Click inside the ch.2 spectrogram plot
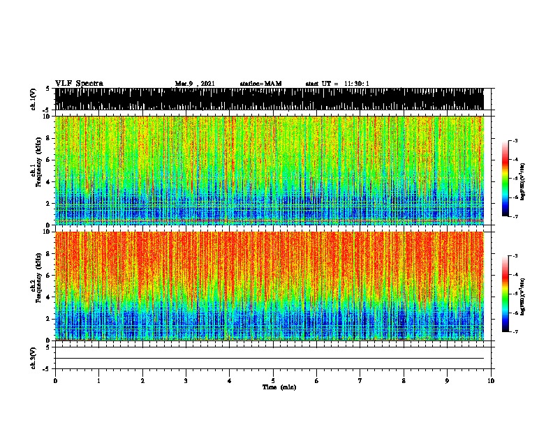553x427 pixels. pyautogui.click(x=270, y=286)
